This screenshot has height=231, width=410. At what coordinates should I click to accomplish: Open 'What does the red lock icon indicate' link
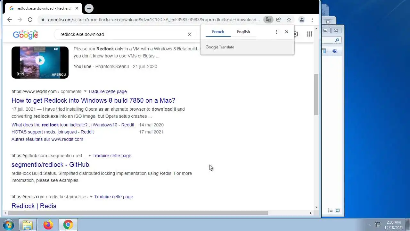click(x=73, y=125)
